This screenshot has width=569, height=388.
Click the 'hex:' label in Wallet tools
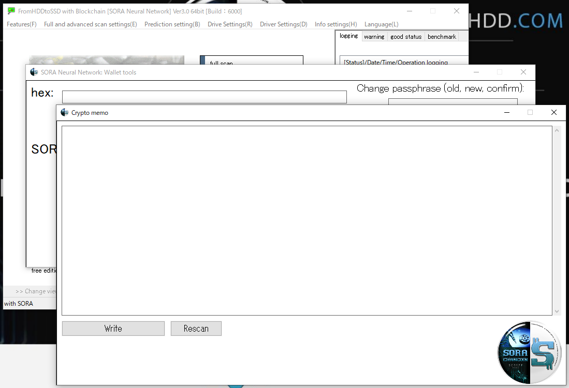click(x=42, y=93)
